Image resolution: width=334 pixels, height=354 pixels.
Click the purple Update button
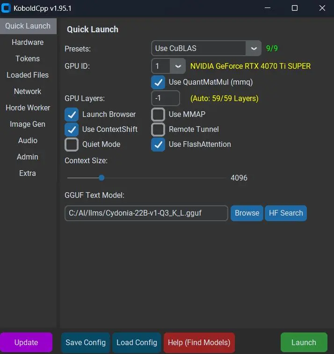click(x=26, y=342)
